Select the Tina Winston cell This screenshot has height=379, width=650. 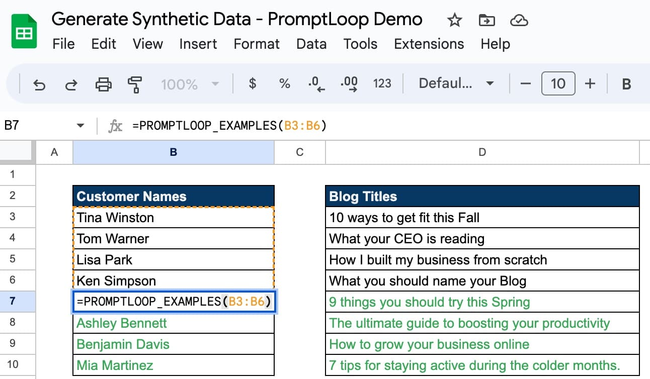pyautogui.click(x=174, y=217)
